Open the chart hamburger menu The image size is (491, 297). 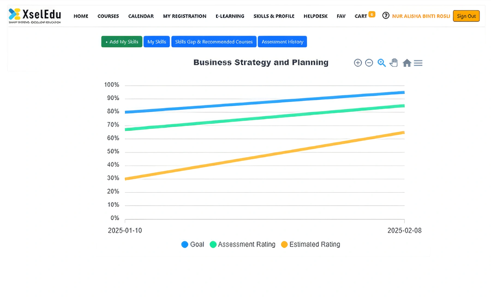click(x=418, y=63)
